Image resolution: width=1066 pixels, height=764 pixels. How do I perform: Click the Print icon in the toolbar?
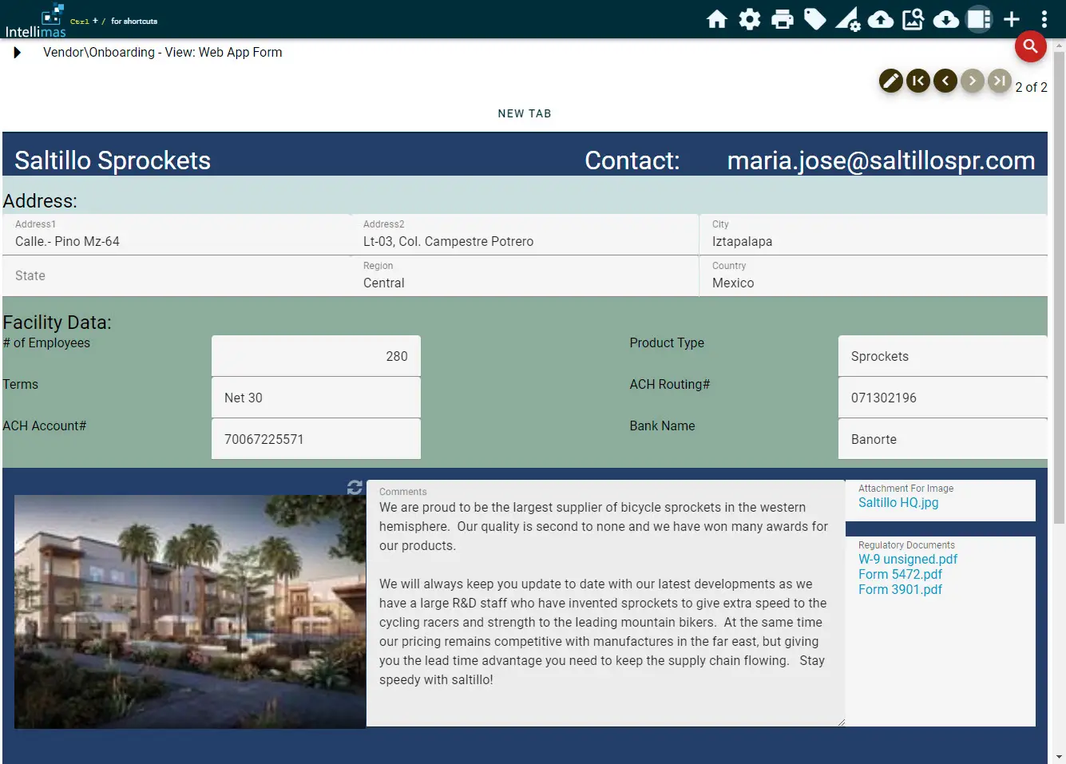coord(782,19)
